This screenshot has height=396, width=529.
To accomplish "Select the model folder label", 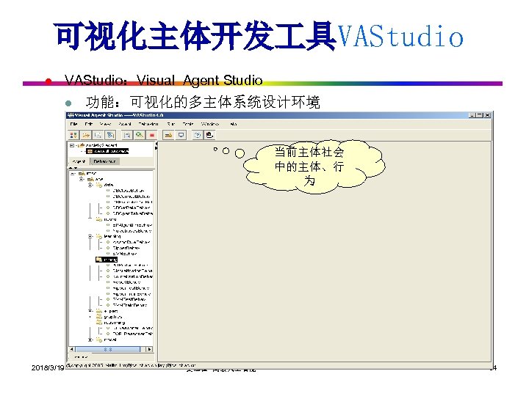I will click(x=110, y=340).
